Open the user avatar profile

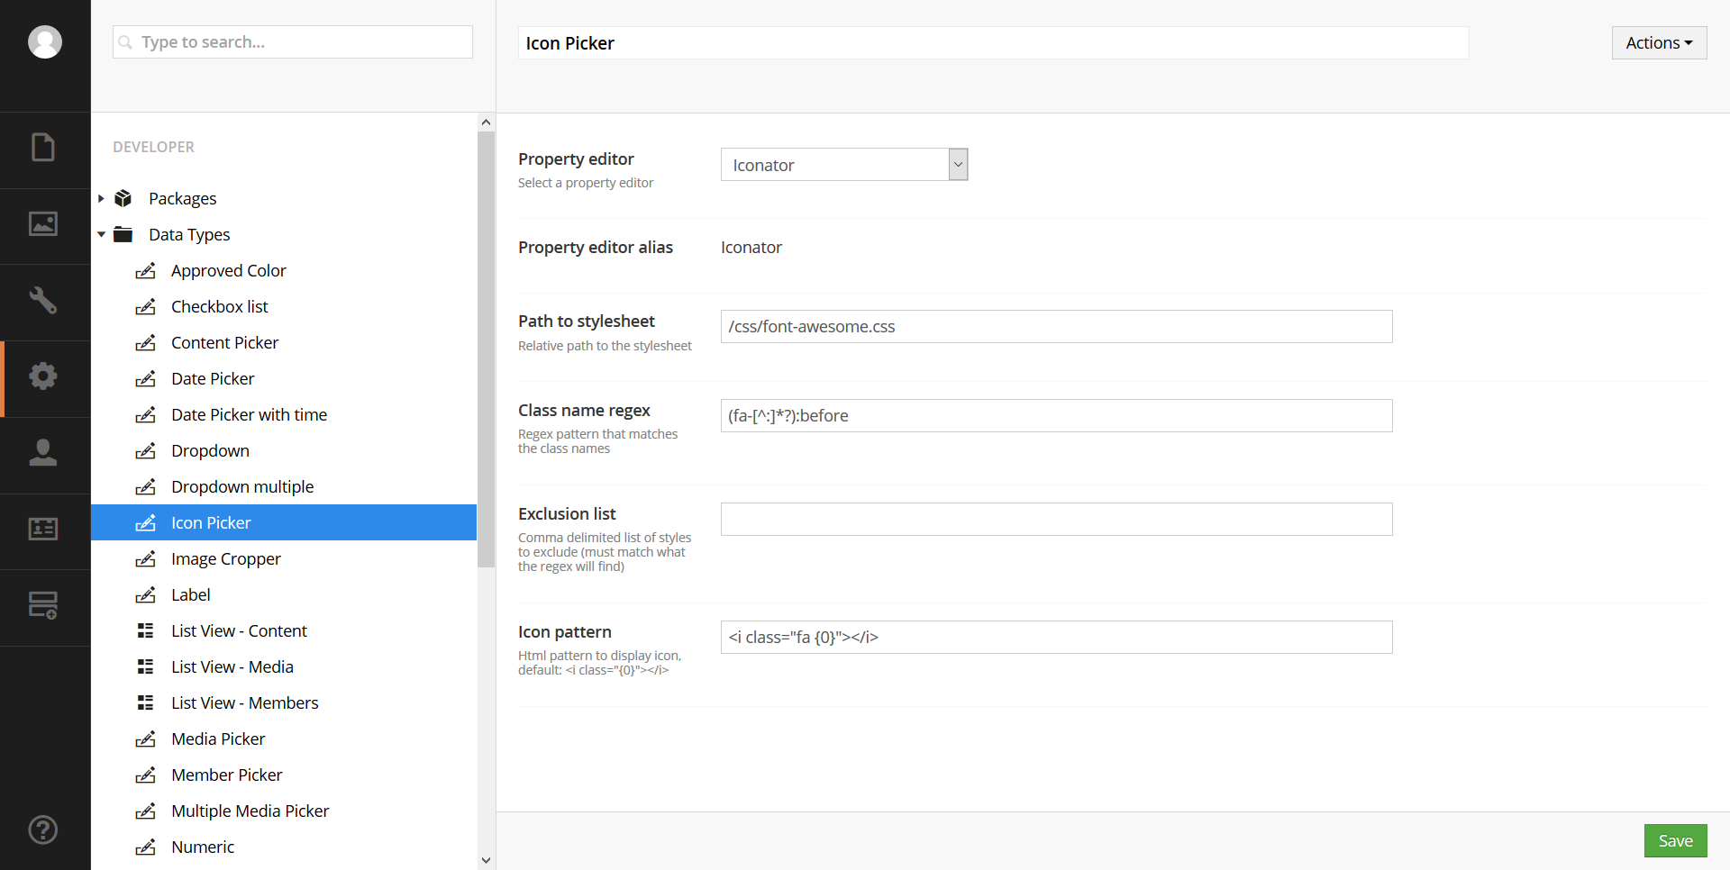(45, 41)
